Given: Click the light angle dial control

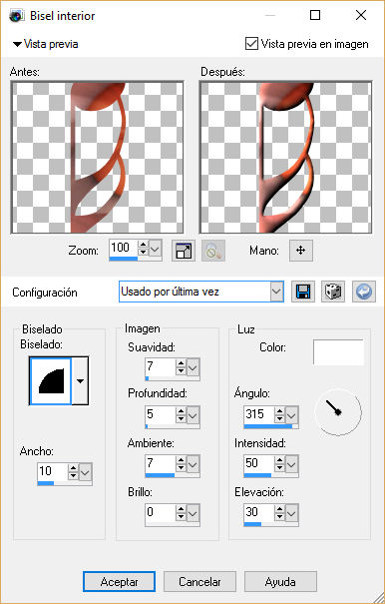Looking at the screenshot, I should pyautogui.click(x=338, y=412).
